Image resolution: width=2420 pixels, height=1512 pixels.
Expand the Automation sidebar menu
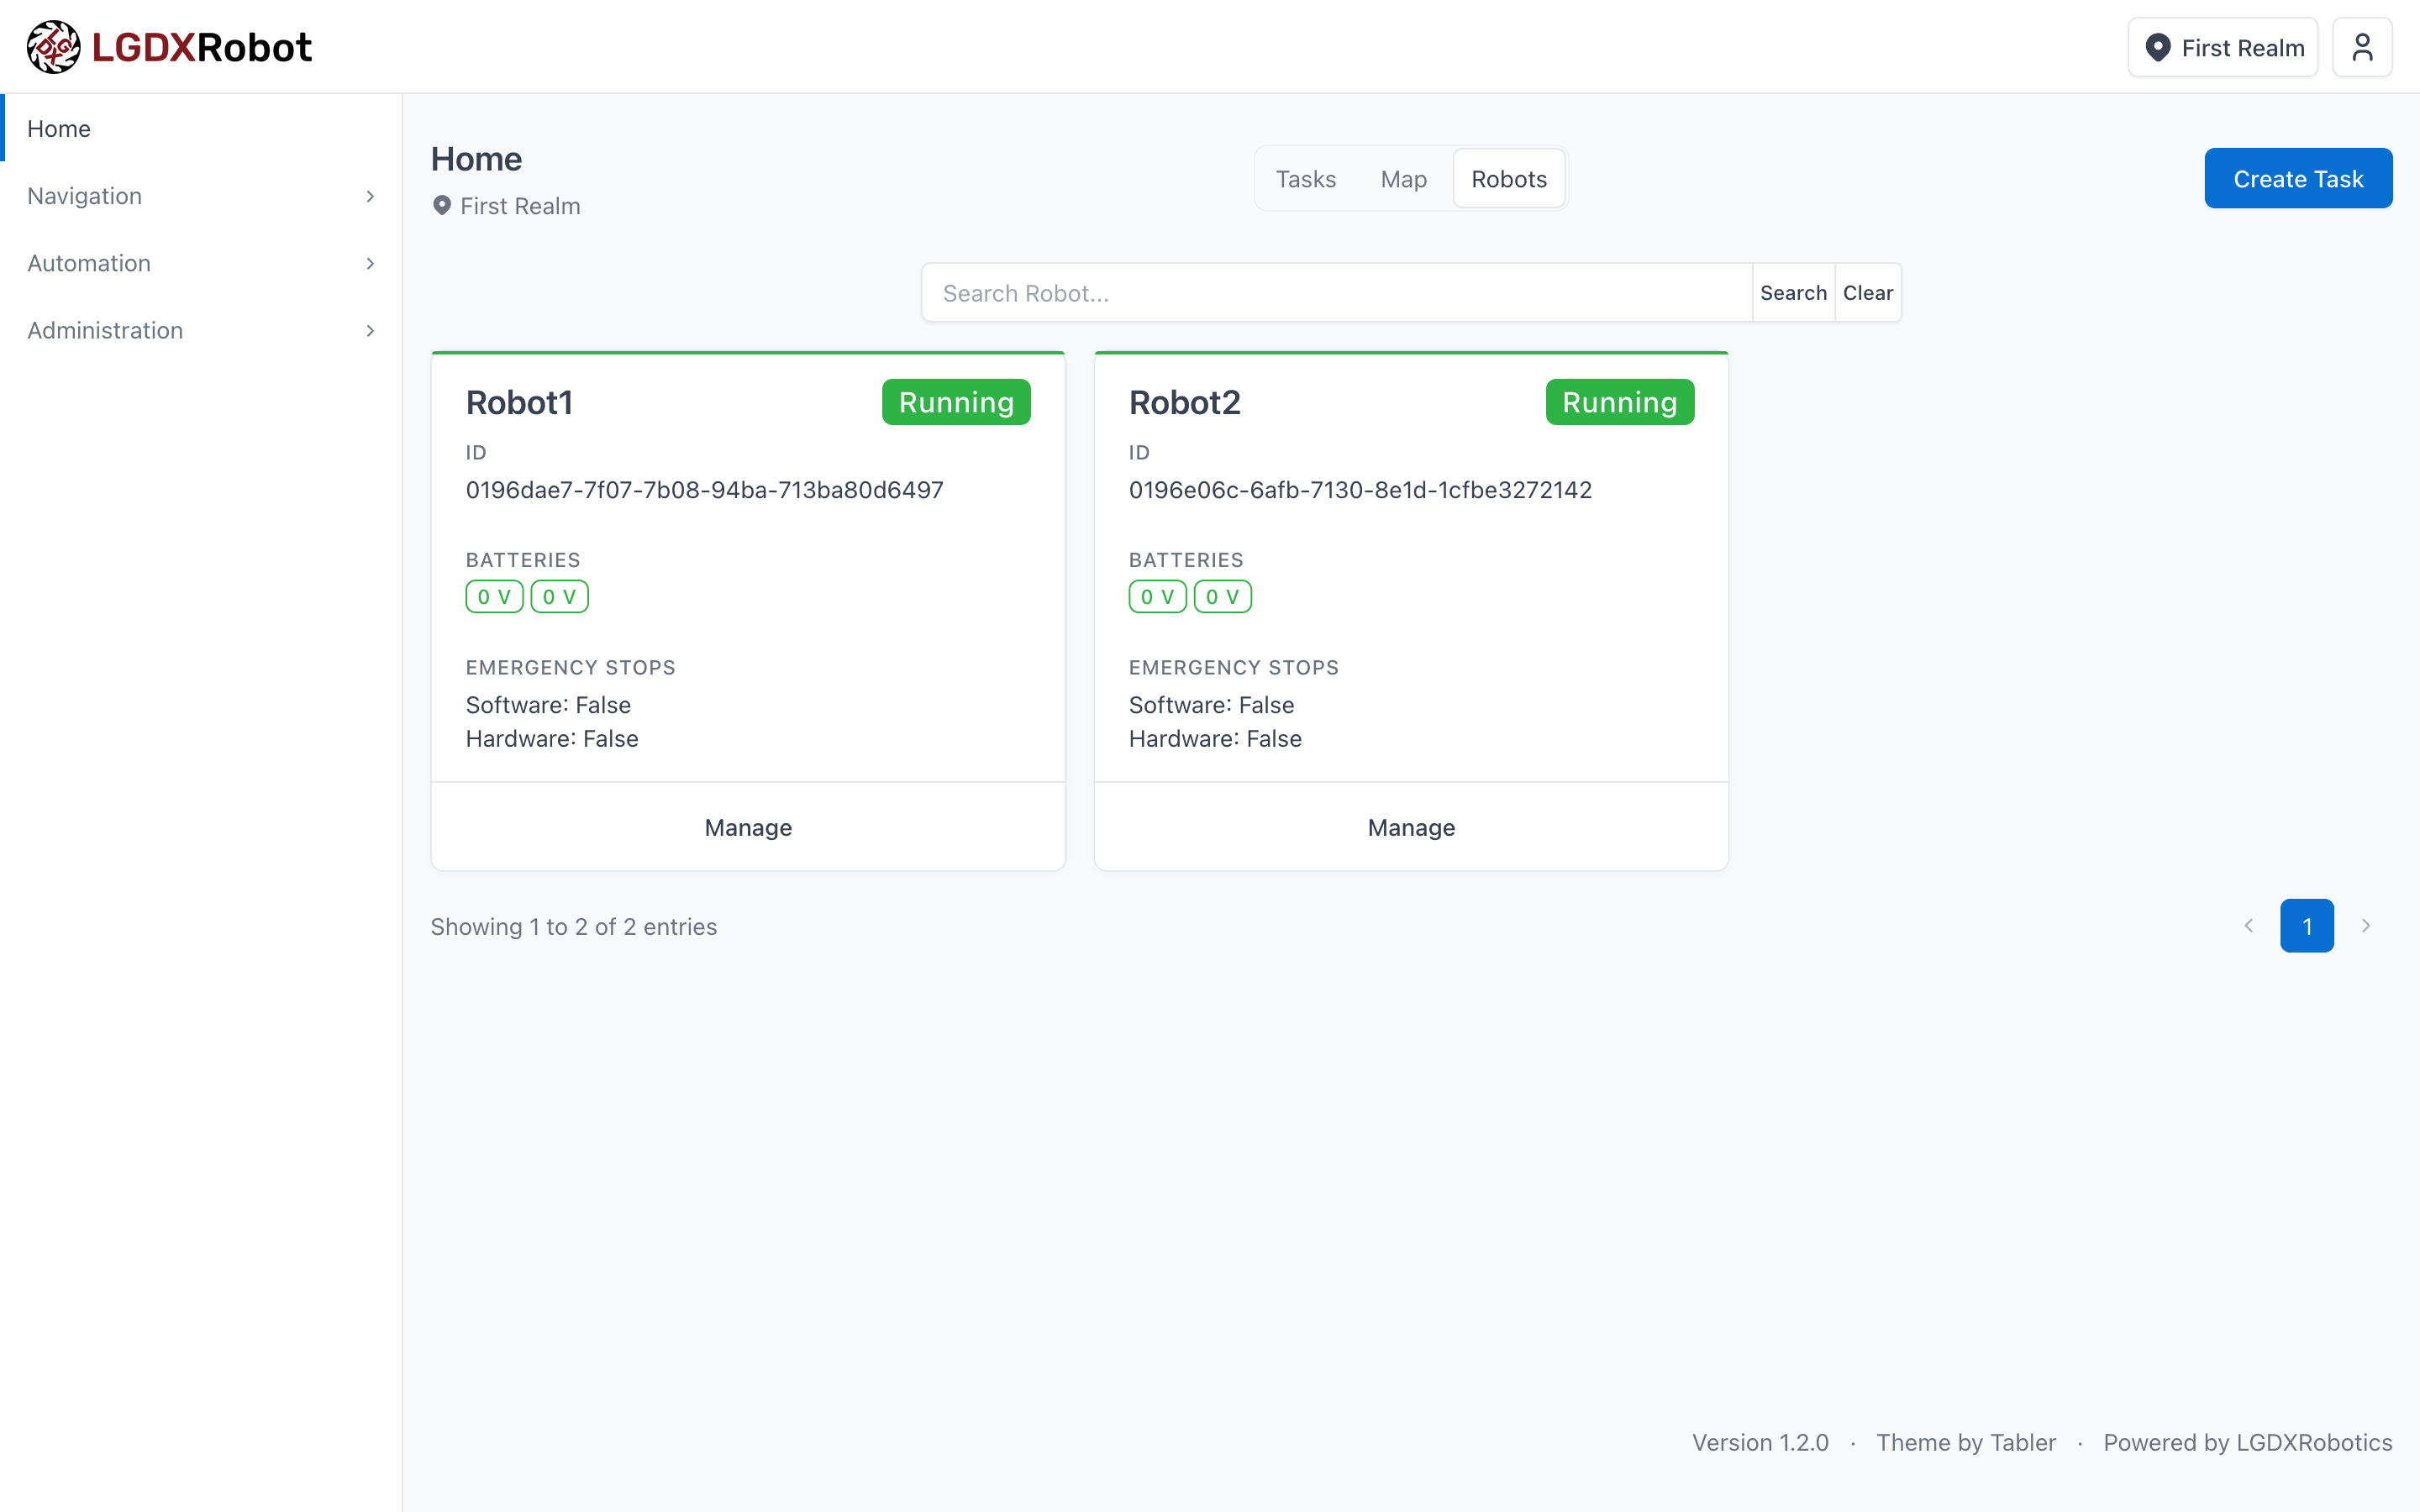(x=200, y=263)
